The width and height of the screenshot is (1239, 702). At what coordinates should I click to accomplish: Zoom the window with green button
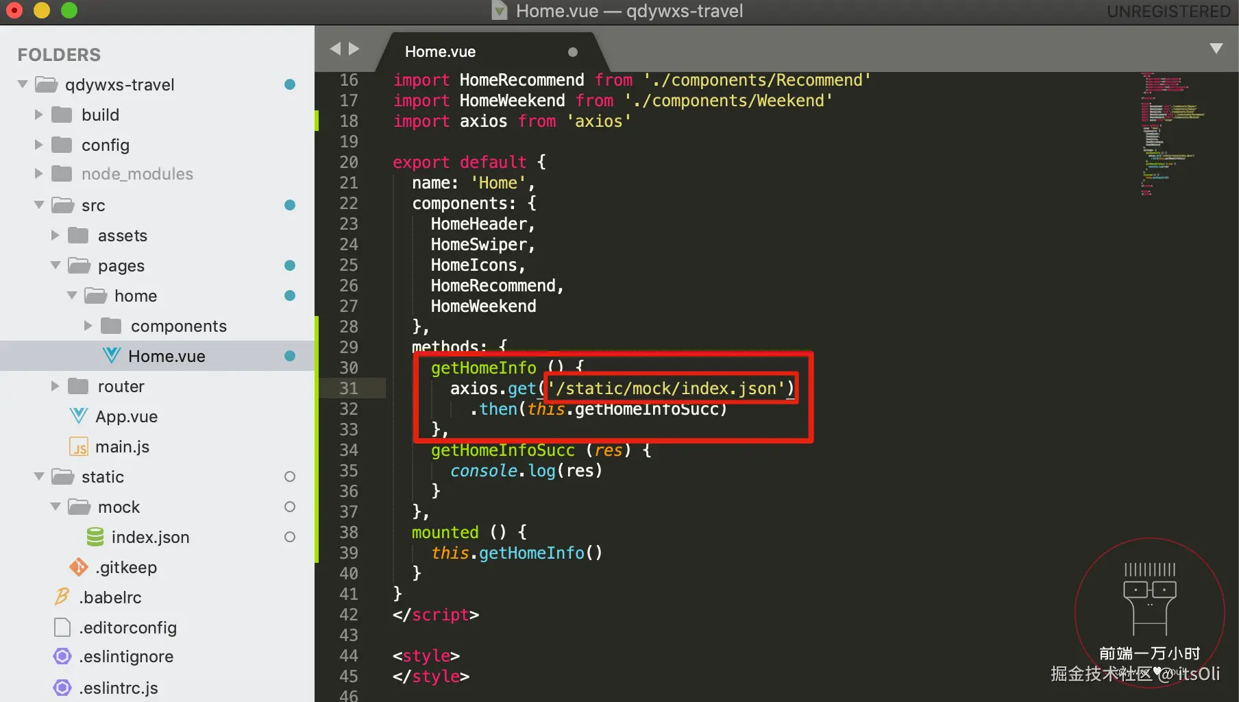tap(69, 10)
